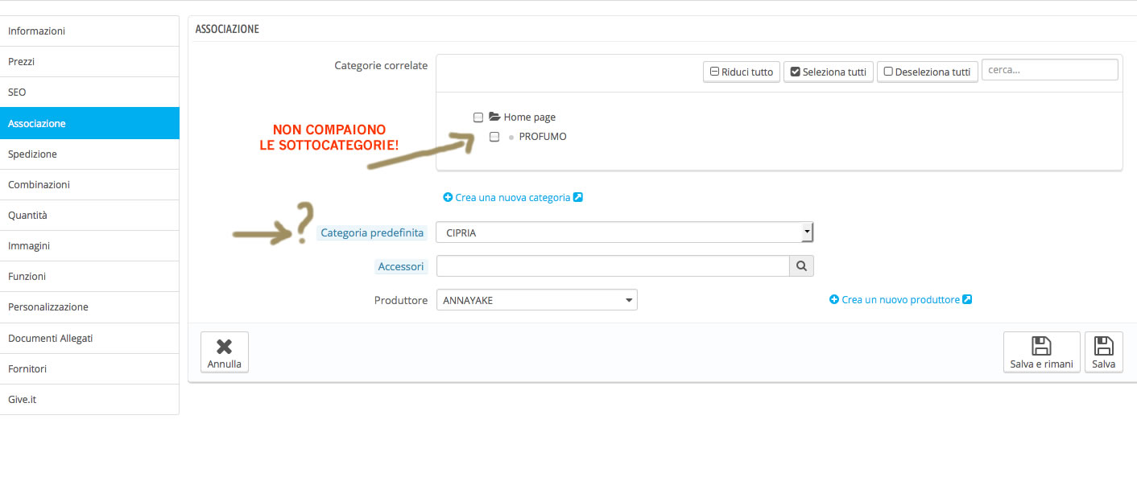Viewport: 1137px width, 477px height.
Task: Click the floppy disk icon on Salva
Action: tap(1103, 346)
